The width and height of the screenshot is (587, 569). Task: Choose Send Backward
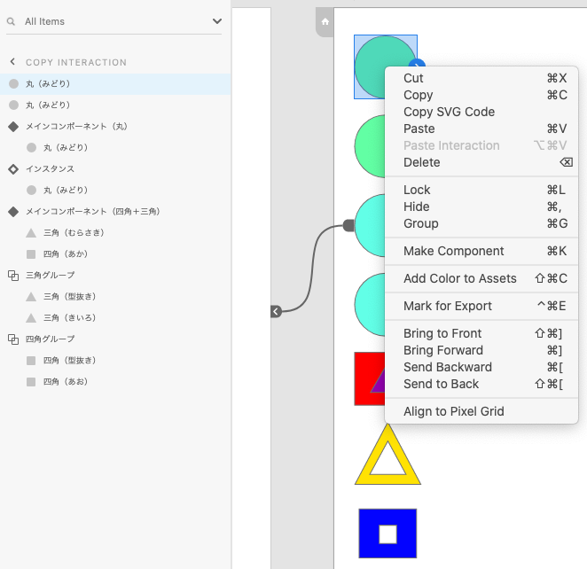pyautogui.click(x=481, y=367)
